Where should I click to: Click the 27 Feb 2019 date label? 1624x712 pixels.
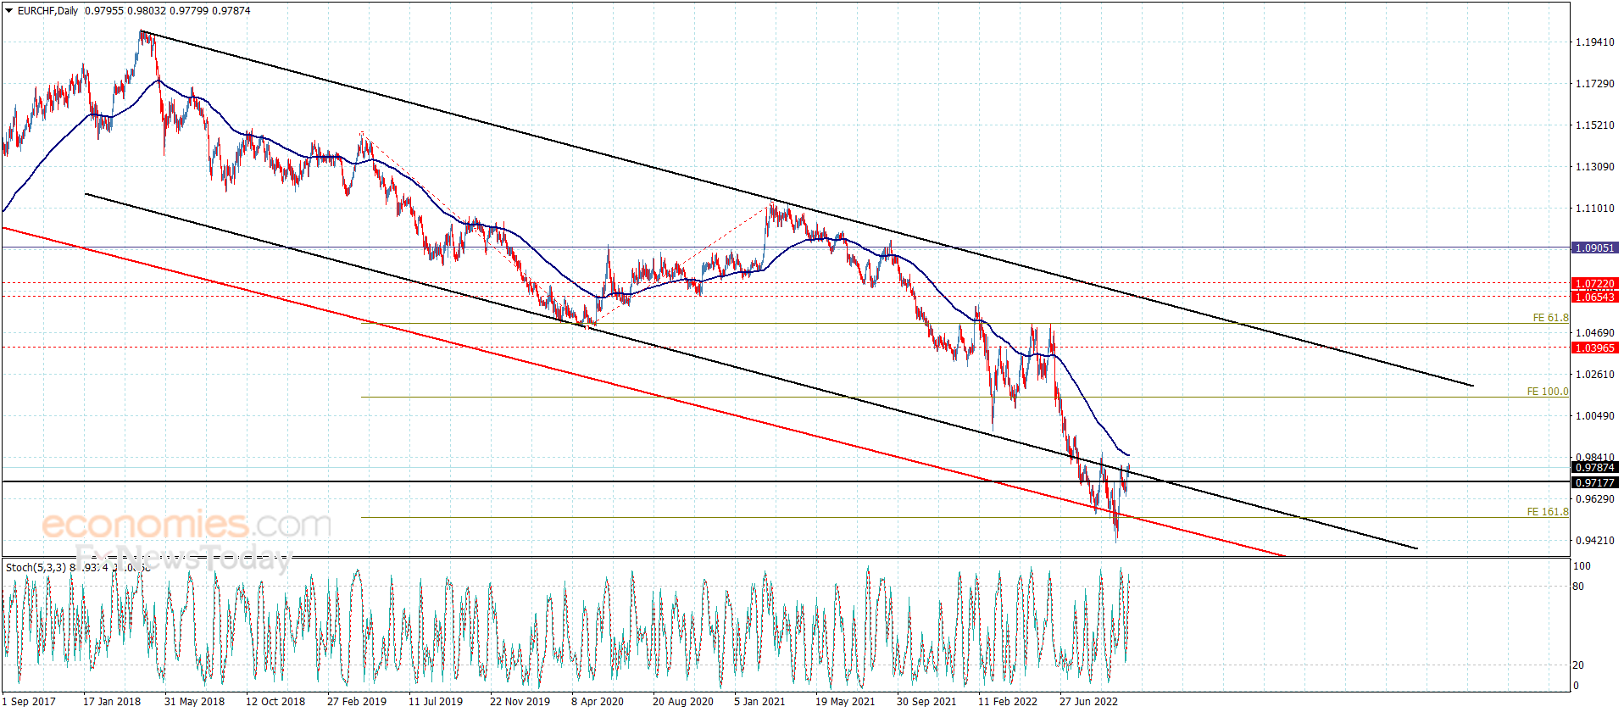pyautogui.click(x=357, y=701)
